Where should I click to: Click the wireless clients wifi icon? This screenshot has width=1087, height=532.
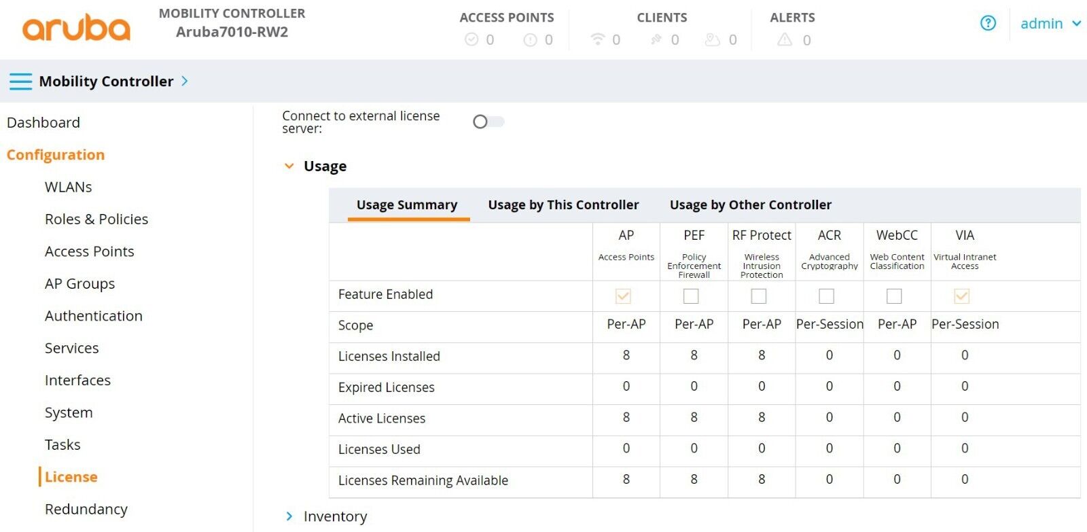[597, 39]
